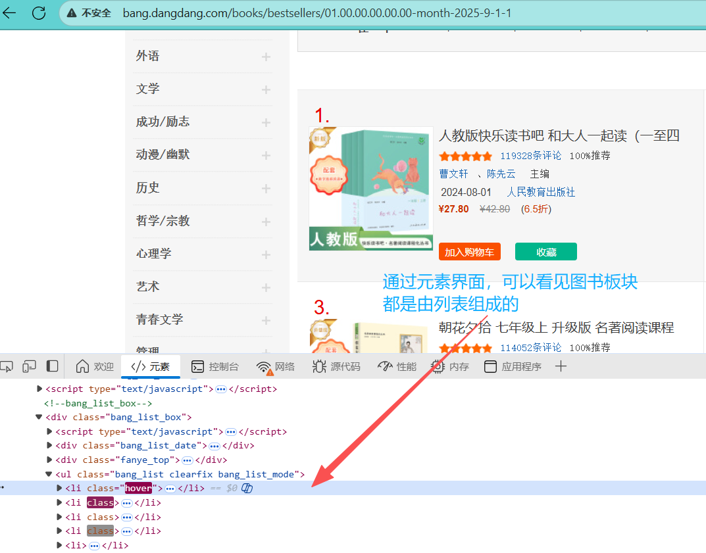Click the 人教版 book cover thumbnail
Screen dimensions: 706x553
(371, 189)
